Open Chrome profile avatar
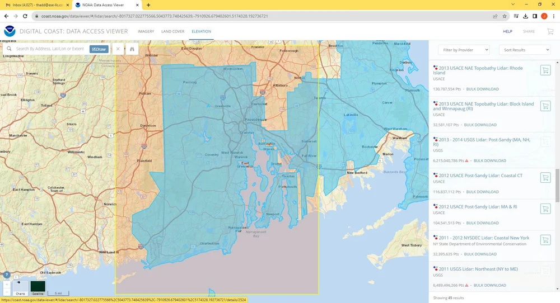Image resolution: width=560 pixels, height=303 pixels. tap(544, 16)
